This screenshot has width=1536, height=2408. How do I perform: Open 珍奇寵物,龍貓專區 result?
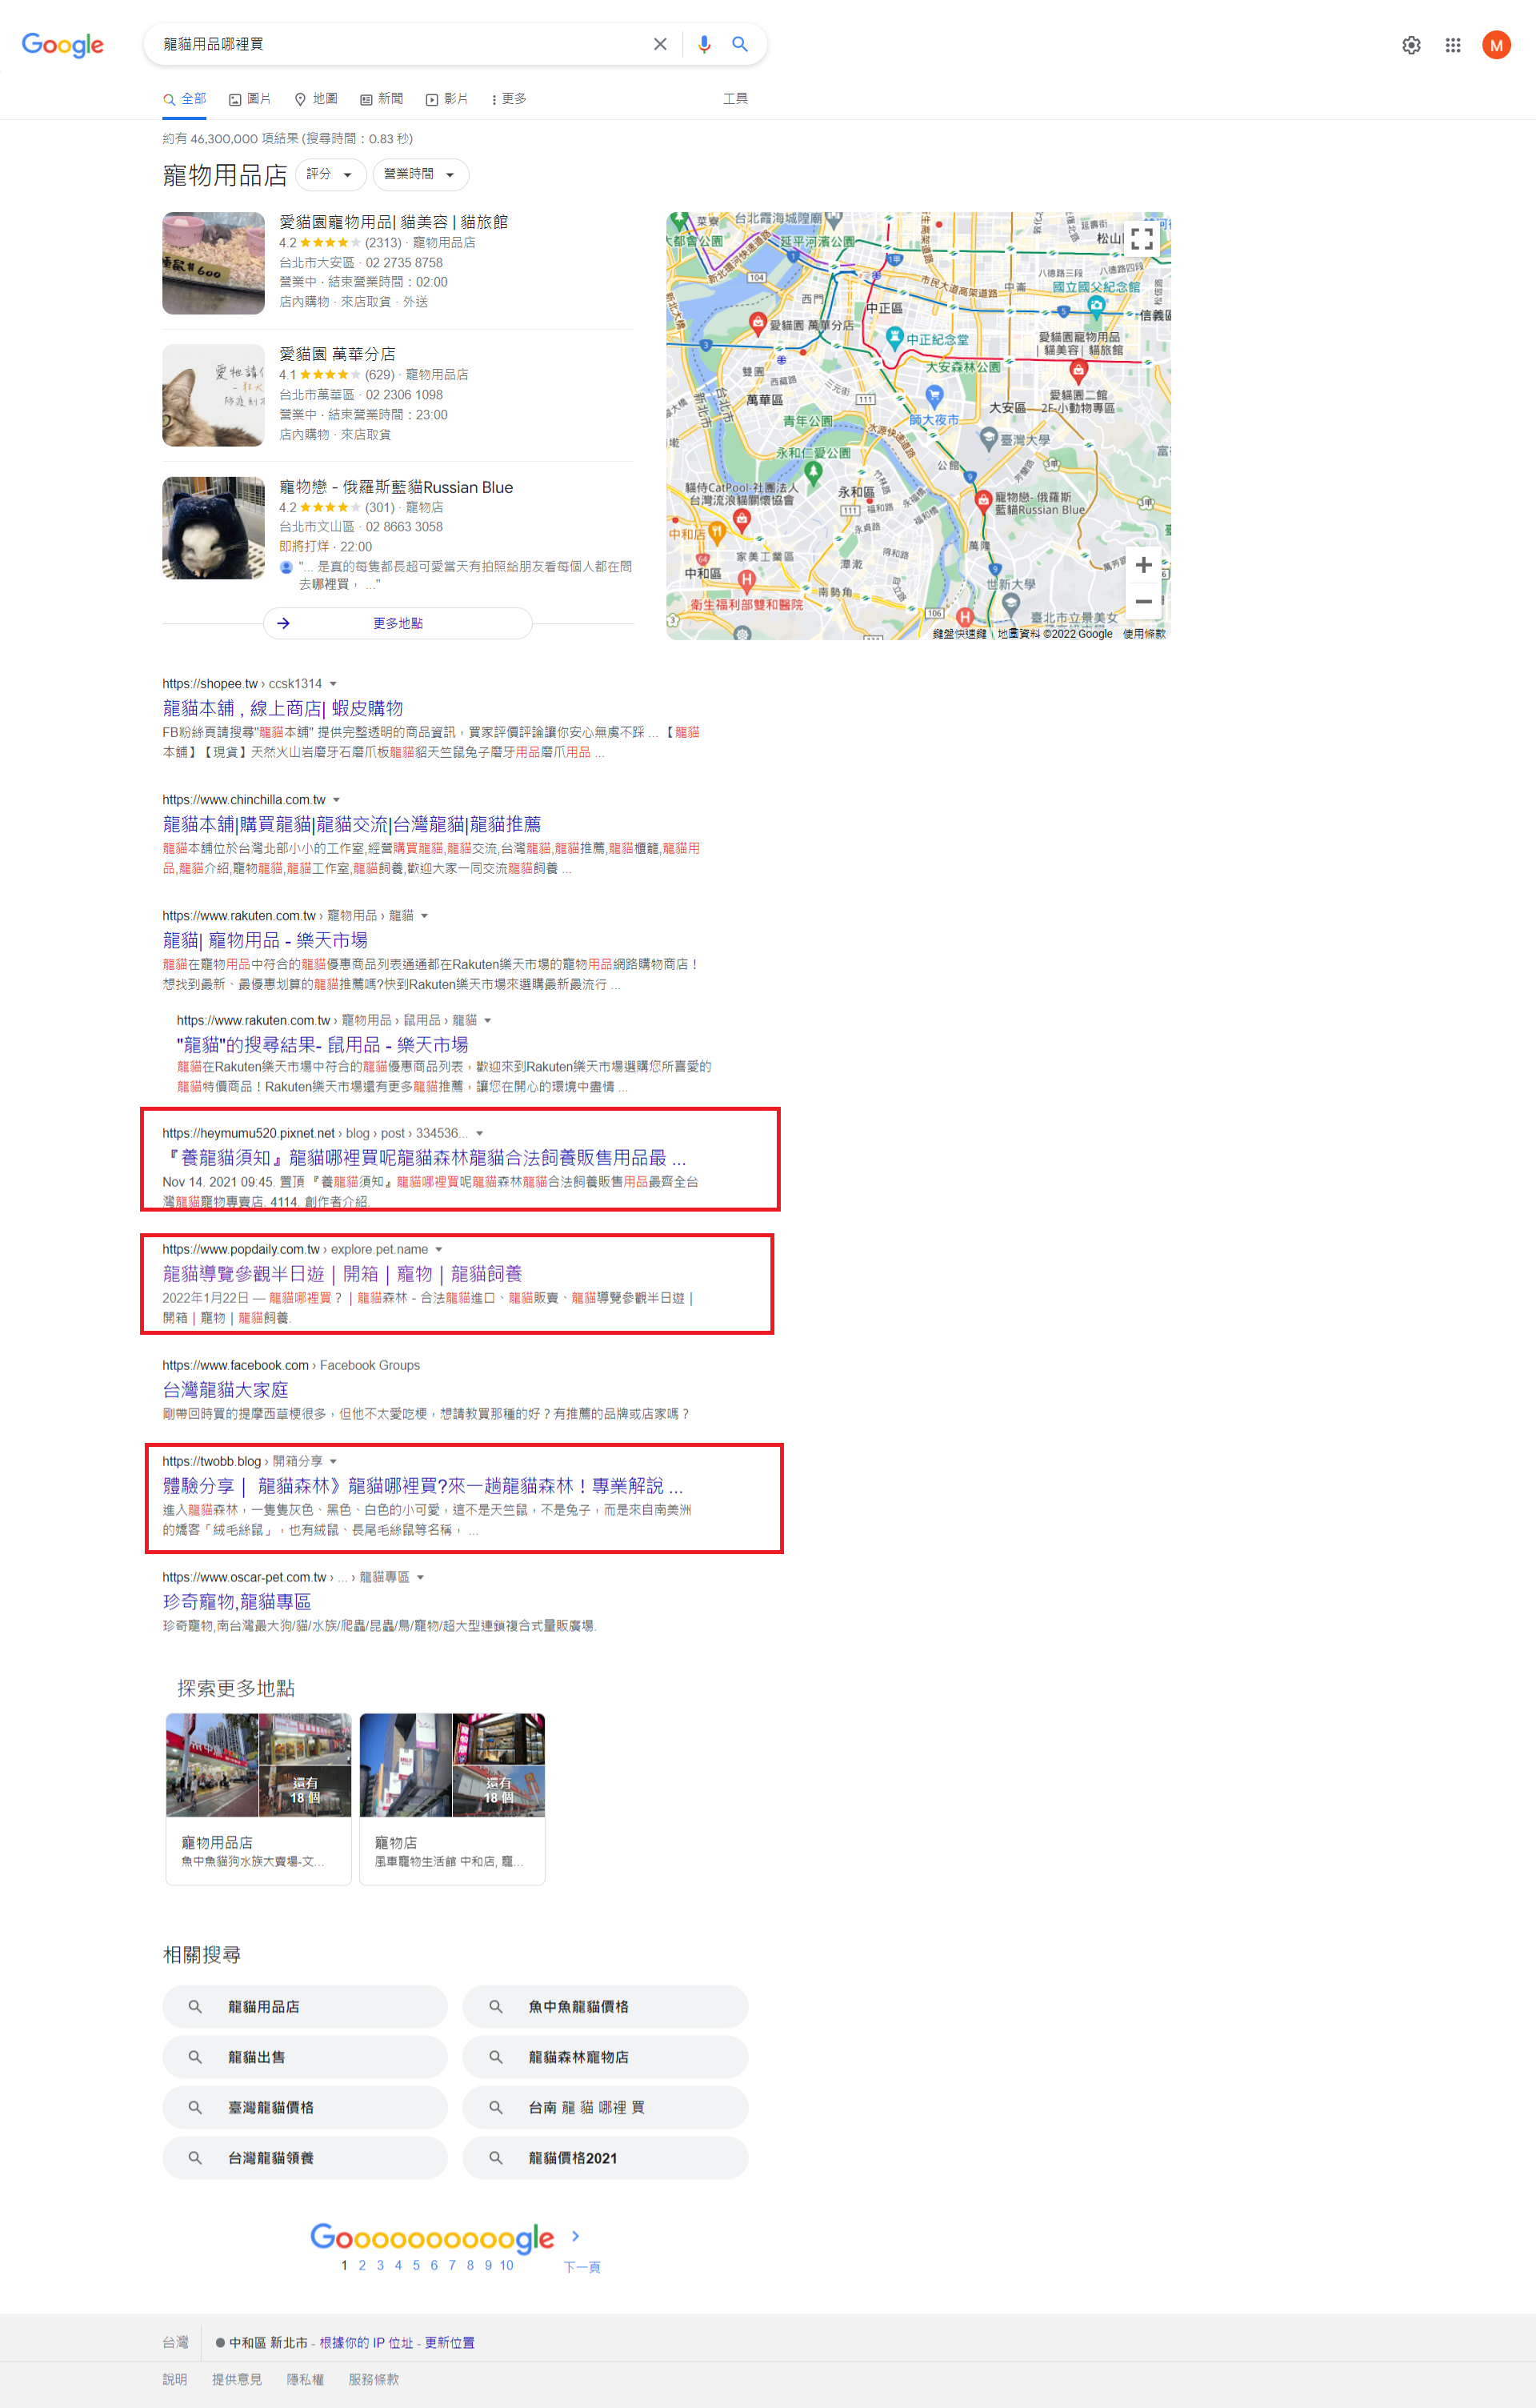tap(237, 1601)
